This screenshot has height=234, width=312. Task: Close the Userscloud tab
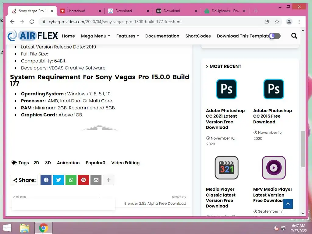coord(100,11)
